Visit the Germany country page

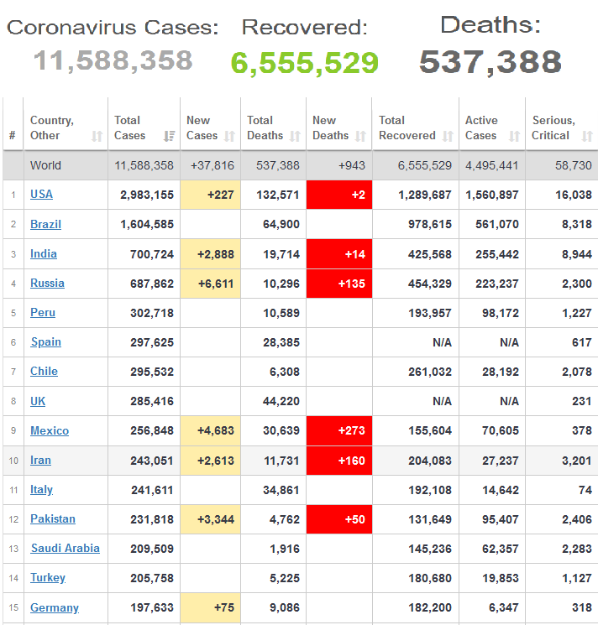(x=55, y=607)
